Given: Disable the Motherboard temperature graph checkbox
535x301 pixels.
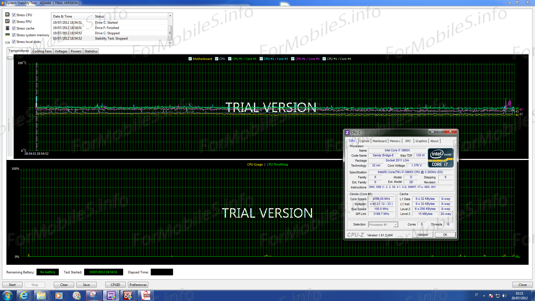Looking at the screenshot, I should point(190,59).
